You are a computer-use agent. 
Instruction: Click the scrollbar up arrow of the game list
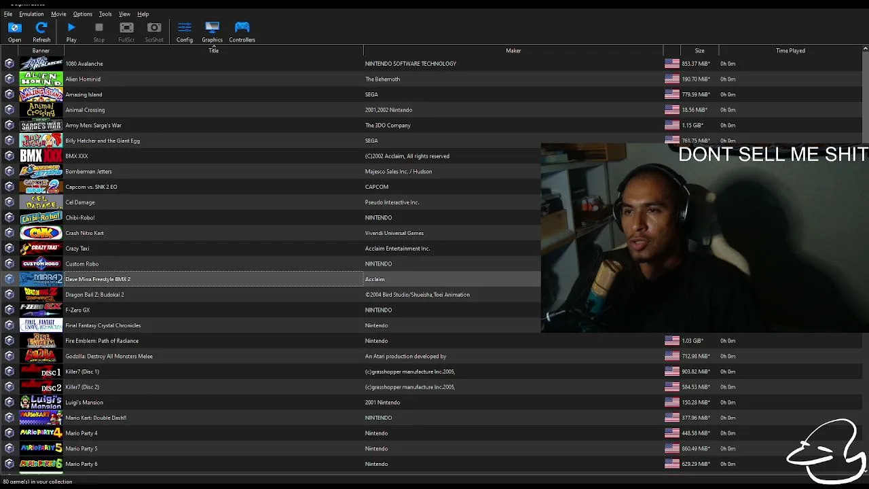tap(866, 49)
